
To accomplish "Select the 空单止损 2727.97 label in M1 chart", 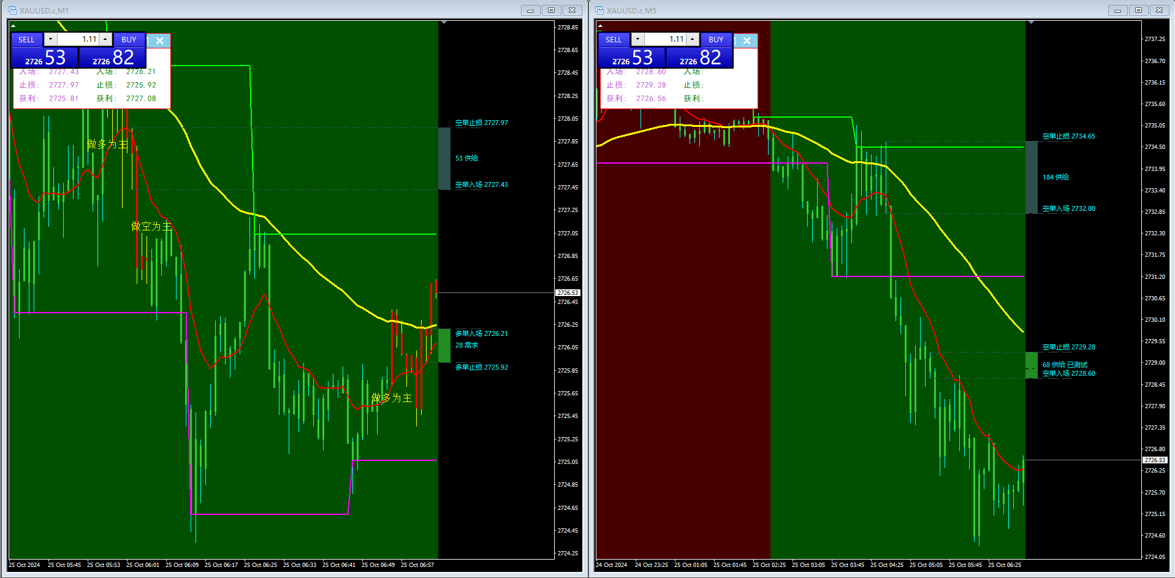I will tap(481, 123).
